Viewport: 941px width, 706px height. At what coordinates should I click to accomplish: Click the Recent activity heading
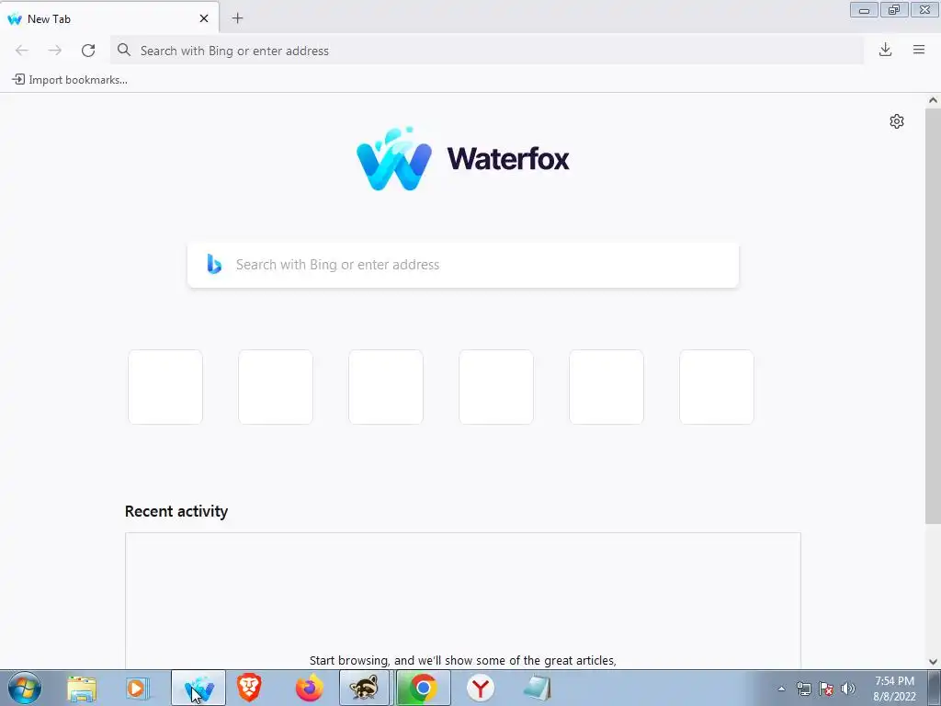click(x=176, y=511)
